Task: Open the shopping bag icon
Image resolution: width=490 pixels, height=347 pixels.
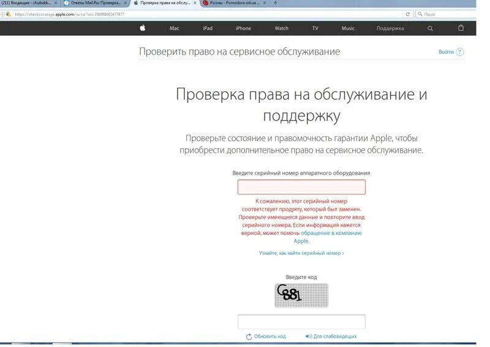Action: click(x=461, y=28)
